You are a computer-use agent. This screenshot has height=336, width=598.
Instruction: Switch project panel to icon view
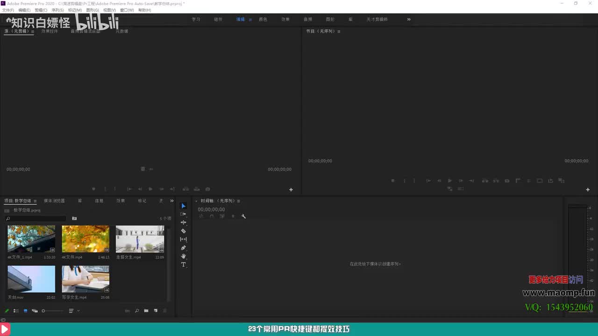click(26, 311)
